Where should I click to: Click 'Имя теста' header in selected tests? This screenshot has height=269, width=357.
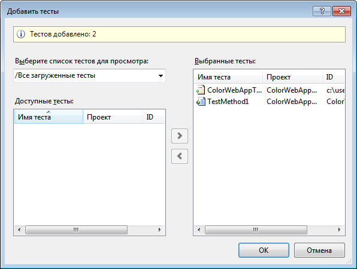point(228,77)
